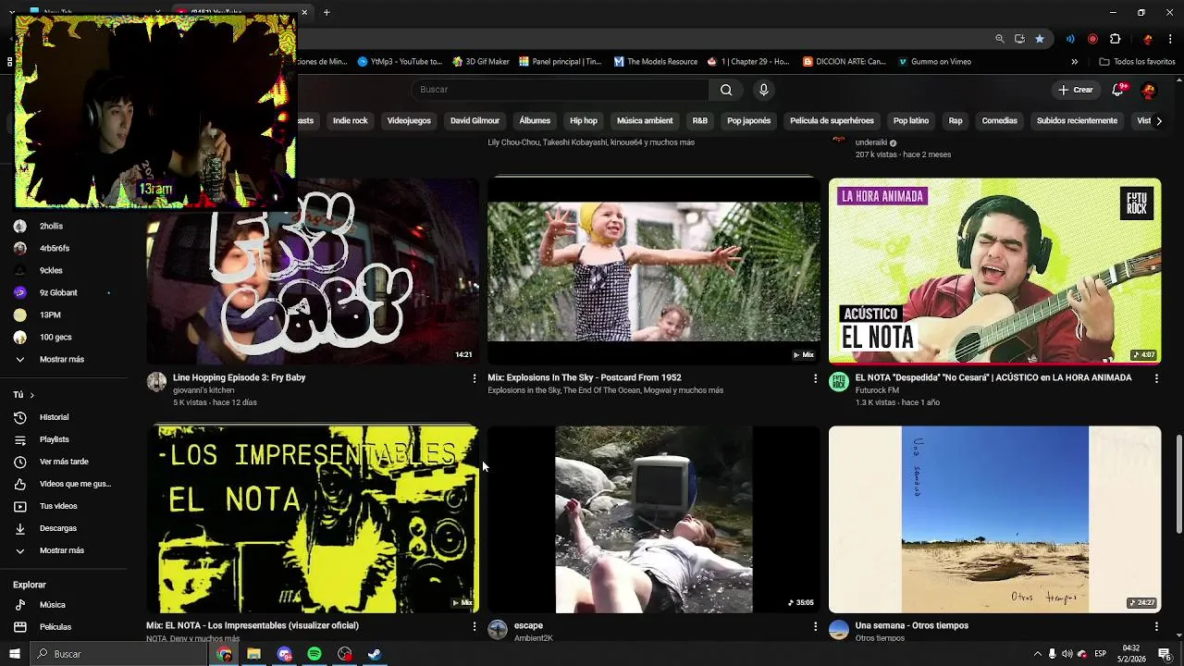This screenshot has width=1184, height=666.
Task: Select the Subidos recientemente chip
Action: point(1077,121)
